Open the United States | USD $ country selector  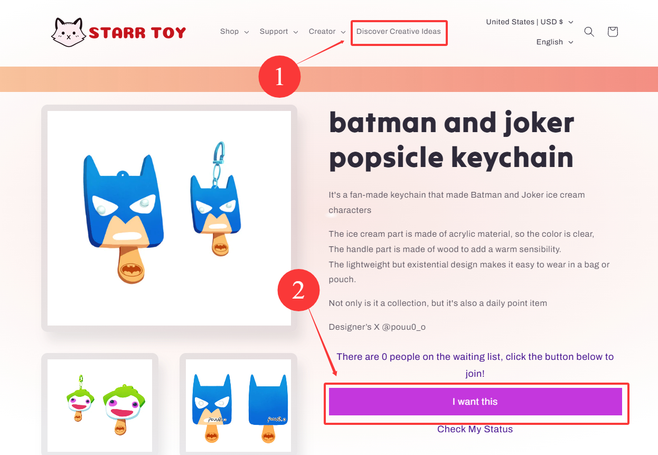click(x=529, y=22)
